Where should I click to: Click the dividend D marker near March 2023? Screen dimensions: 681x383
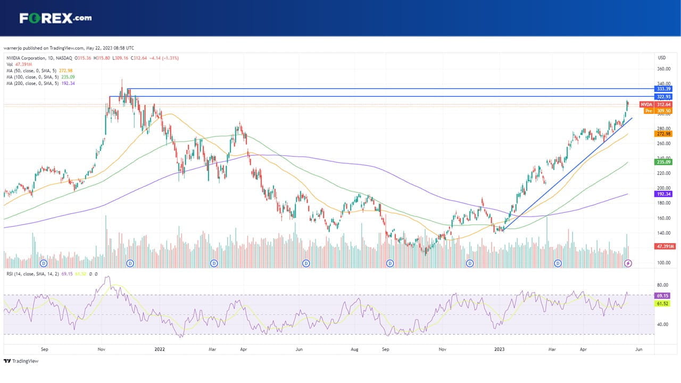point(558,263)
